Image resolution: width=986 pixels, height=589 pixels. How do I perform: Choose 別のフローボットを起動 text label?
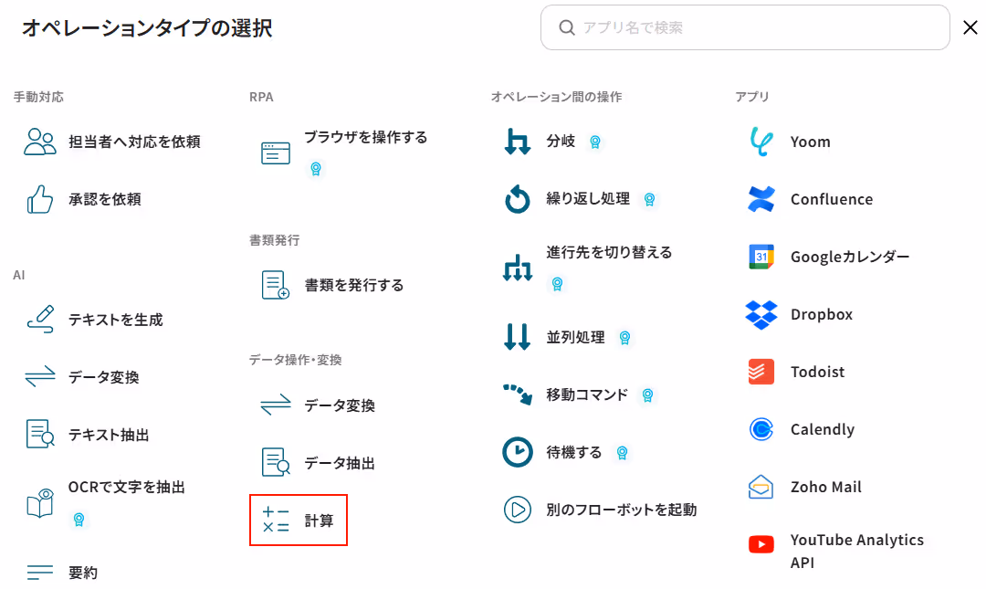pyautogui.click(x=622, y=510)
